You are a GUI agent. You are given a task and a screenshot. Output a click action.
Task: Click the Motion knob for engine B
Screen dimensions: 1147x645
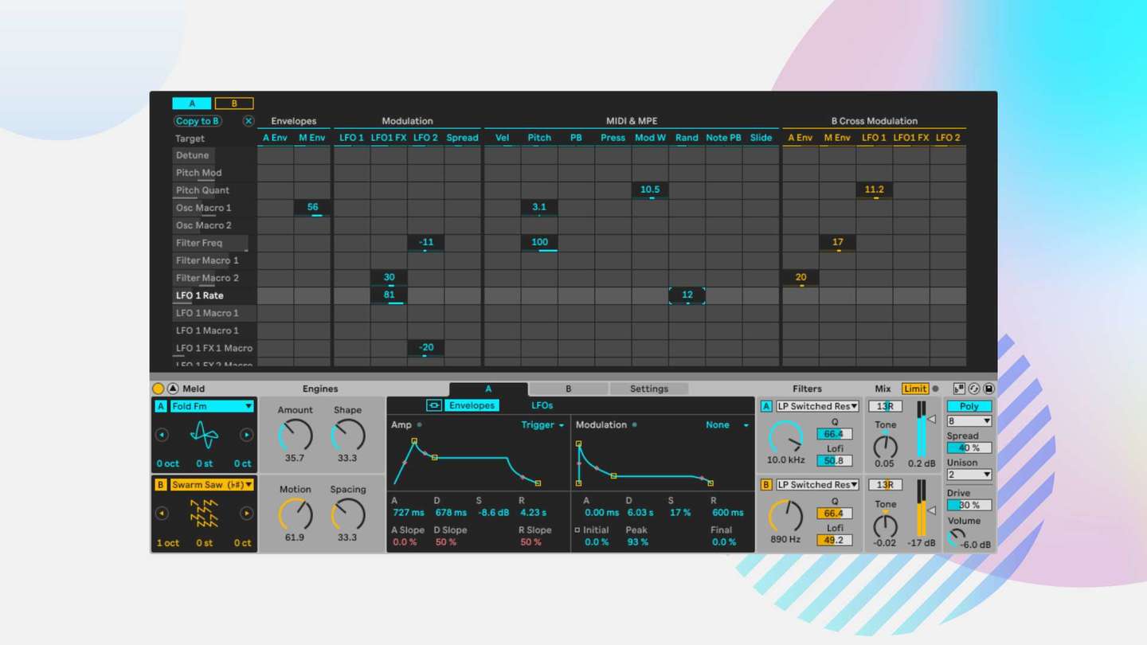(295, 514)
